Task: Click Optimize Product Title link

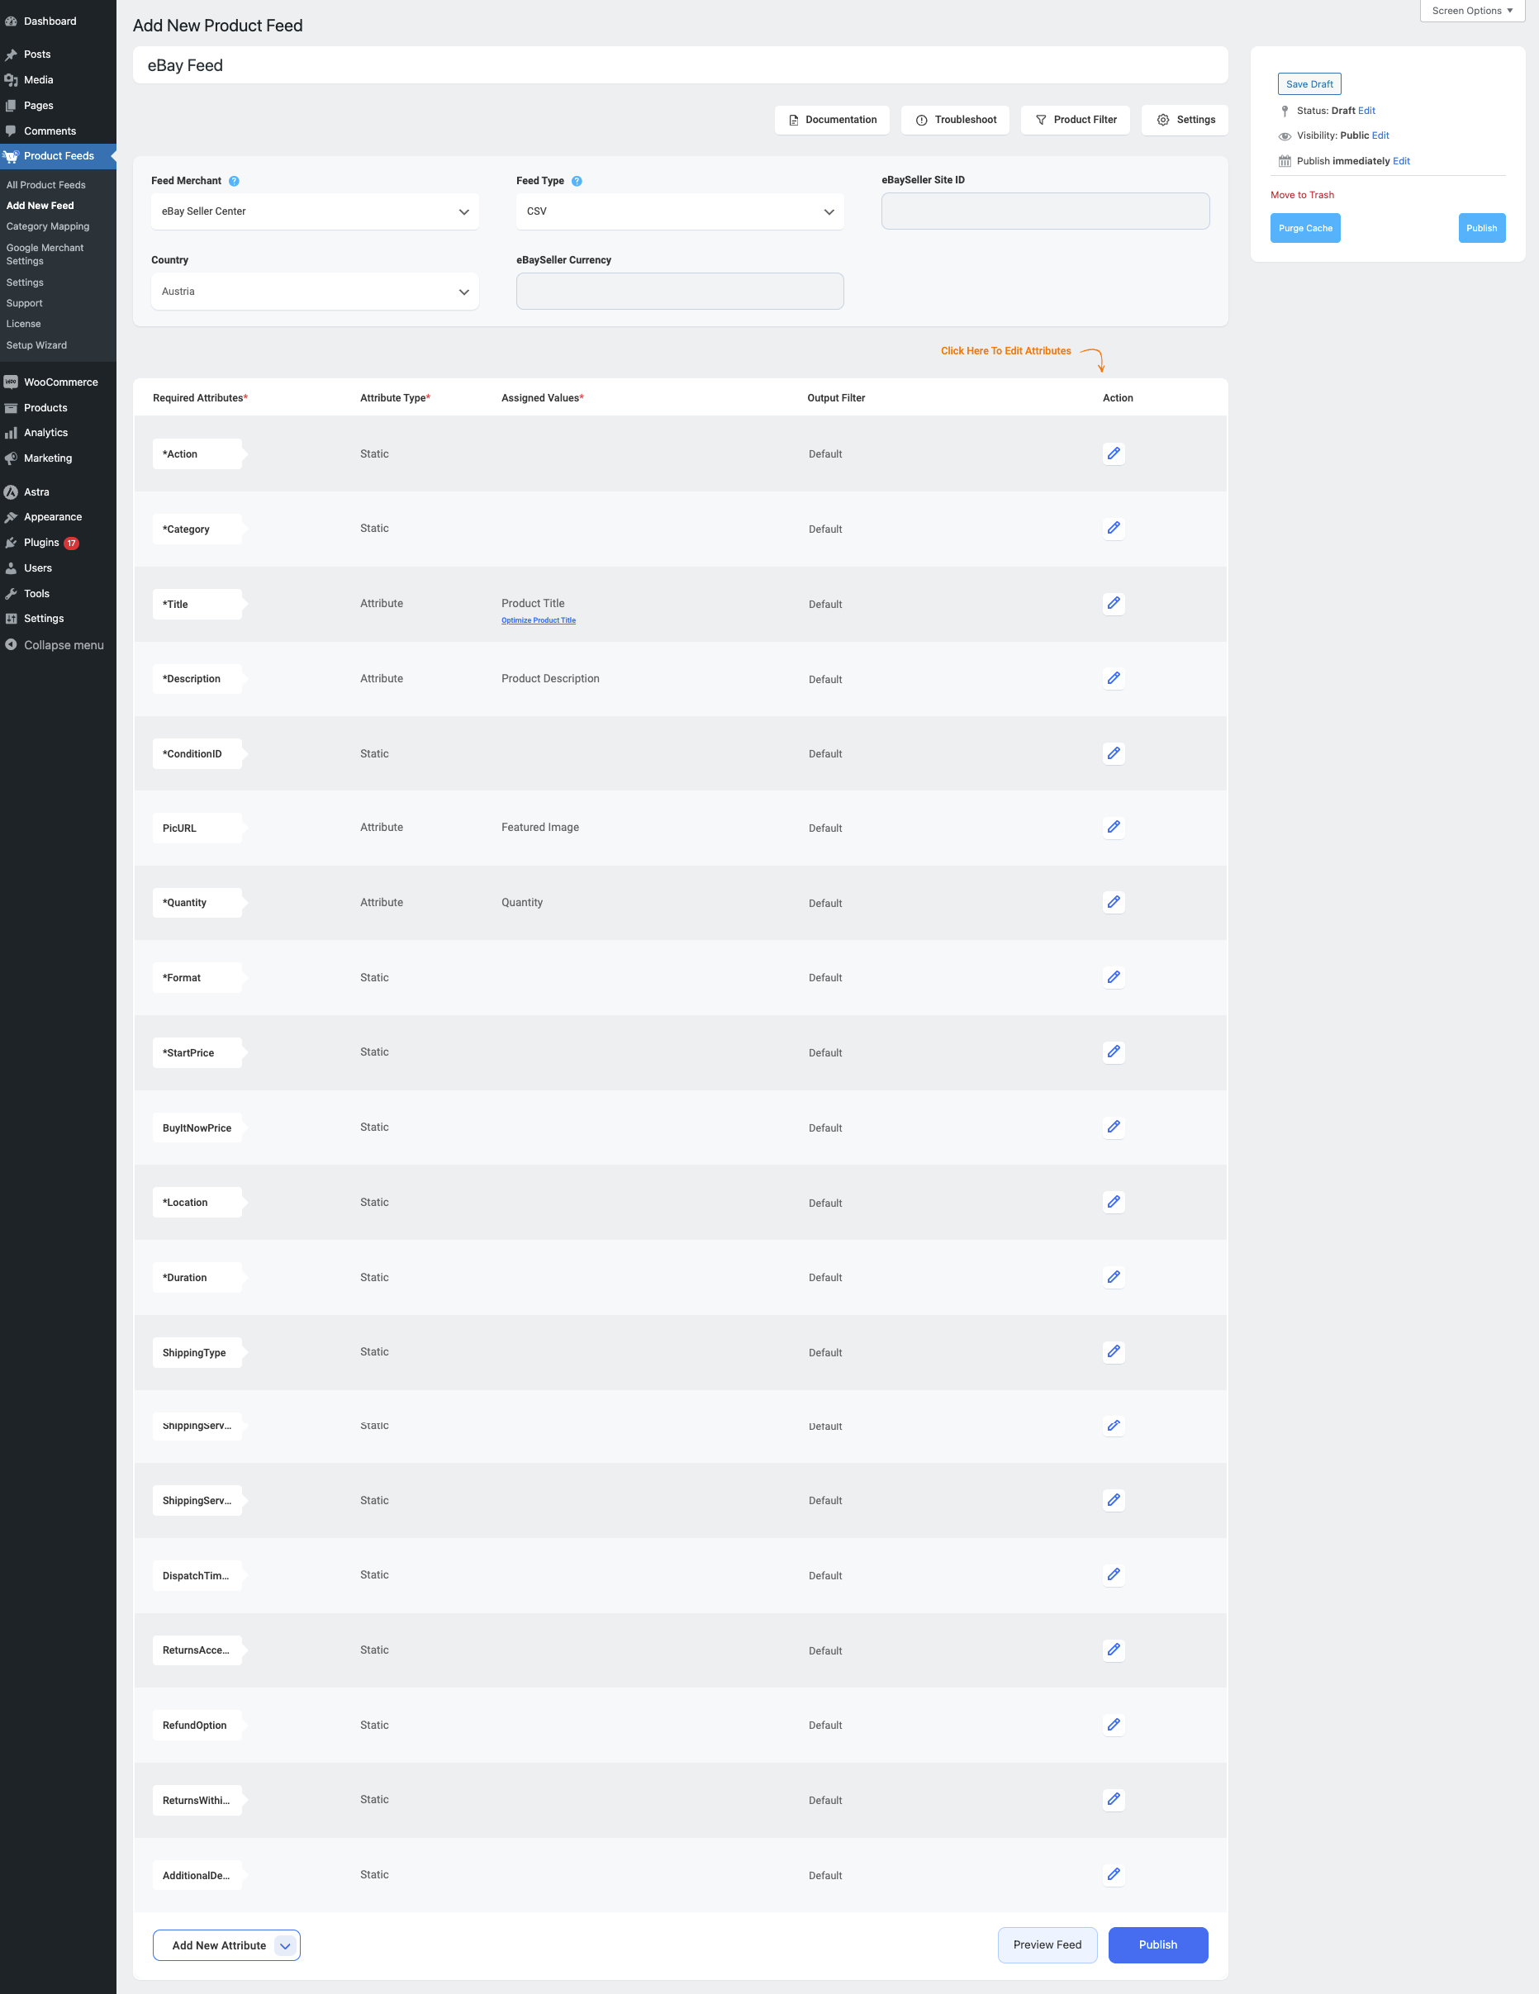Action: (538, 621)
